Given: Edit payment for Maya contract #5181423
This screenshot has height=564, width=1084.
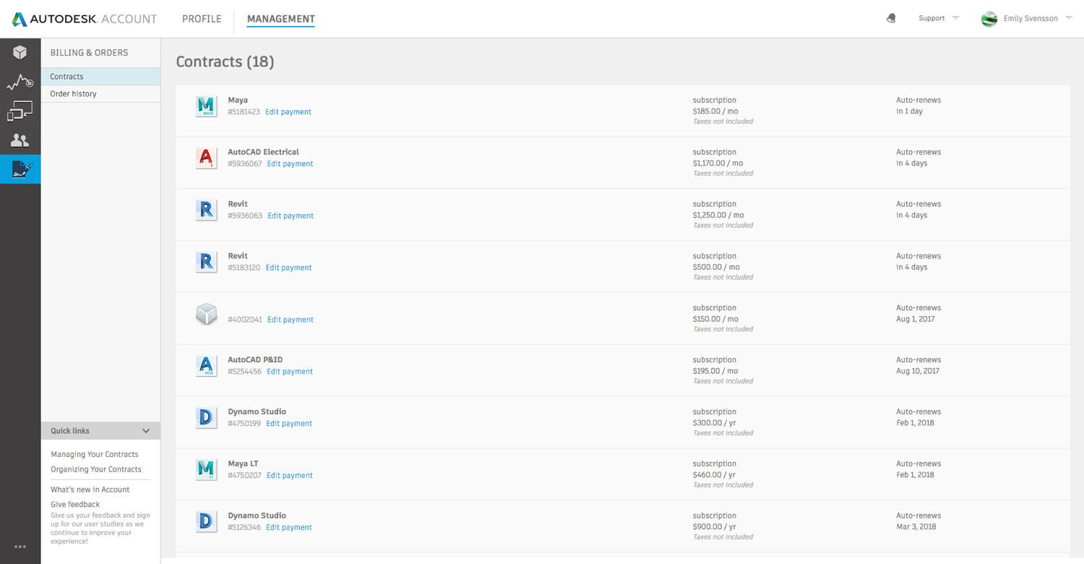Looking at the screenshot, I should [288, 112].
